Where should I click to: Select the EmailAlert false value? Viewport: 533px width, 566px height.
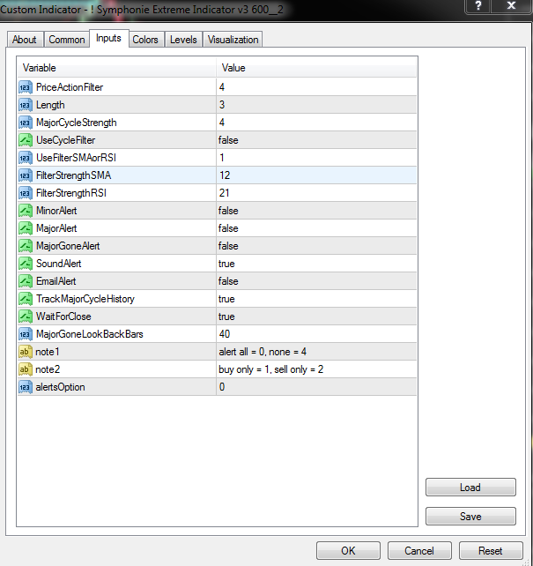click(228, 281)
